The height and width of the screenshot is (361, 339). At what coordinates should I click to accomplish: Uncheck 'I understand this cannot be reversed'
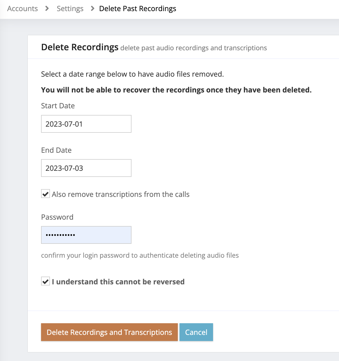tap(45, 282)
